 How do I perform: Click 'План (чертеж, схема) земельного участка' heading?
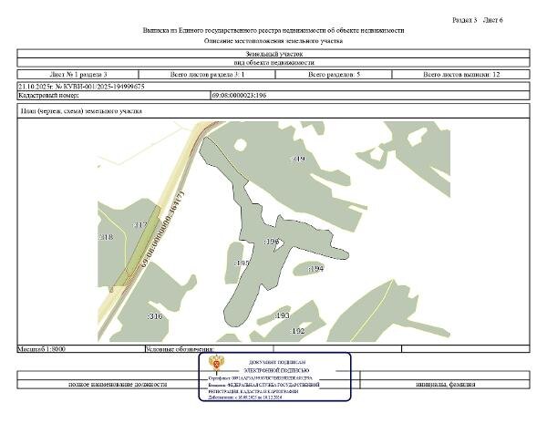(81, 111)
